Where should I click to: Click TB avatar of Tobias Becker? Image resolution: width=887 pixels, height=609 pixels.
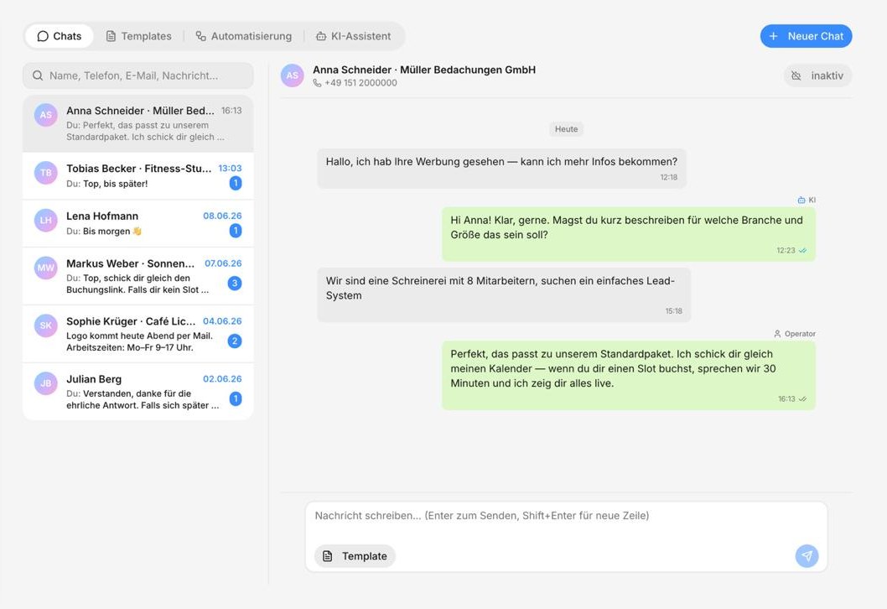tap(46, 173)
